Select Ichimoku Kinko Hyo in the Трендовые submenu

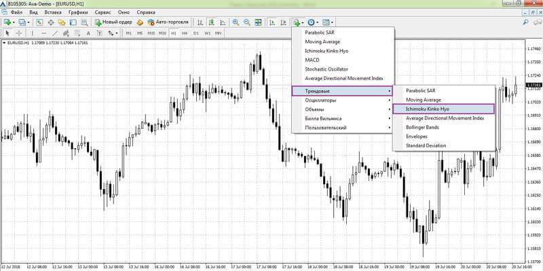coord(444,109)
